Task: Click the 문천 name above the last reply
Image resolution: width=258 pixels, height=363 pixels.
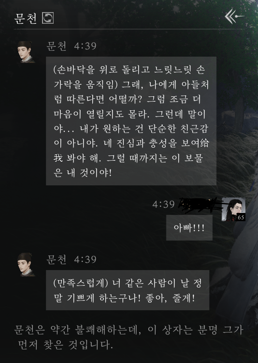Action: click(57, 259)
